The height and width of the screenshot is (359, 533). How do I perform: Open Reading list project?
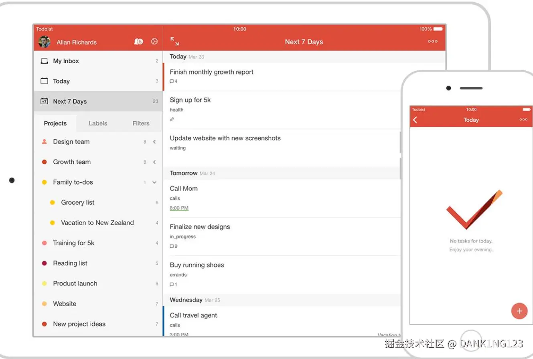tap(98, 263)
